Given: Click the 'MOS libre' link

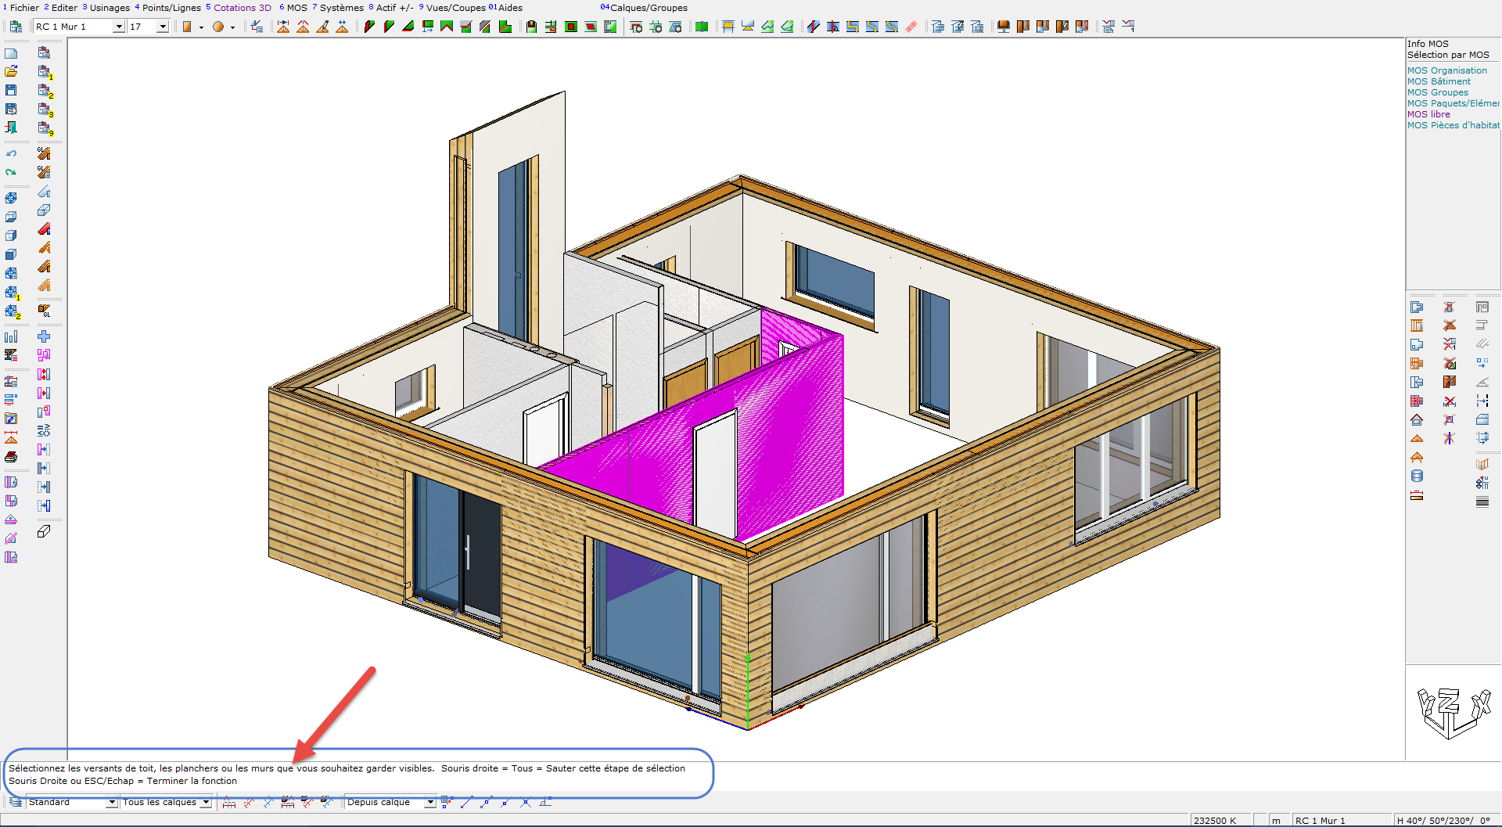Looking at the screenshot, I should (x=1428, y=114).
